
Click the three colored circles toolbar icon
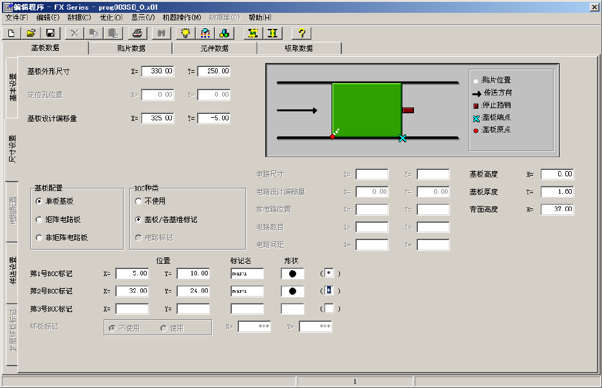tap(224, 33)
